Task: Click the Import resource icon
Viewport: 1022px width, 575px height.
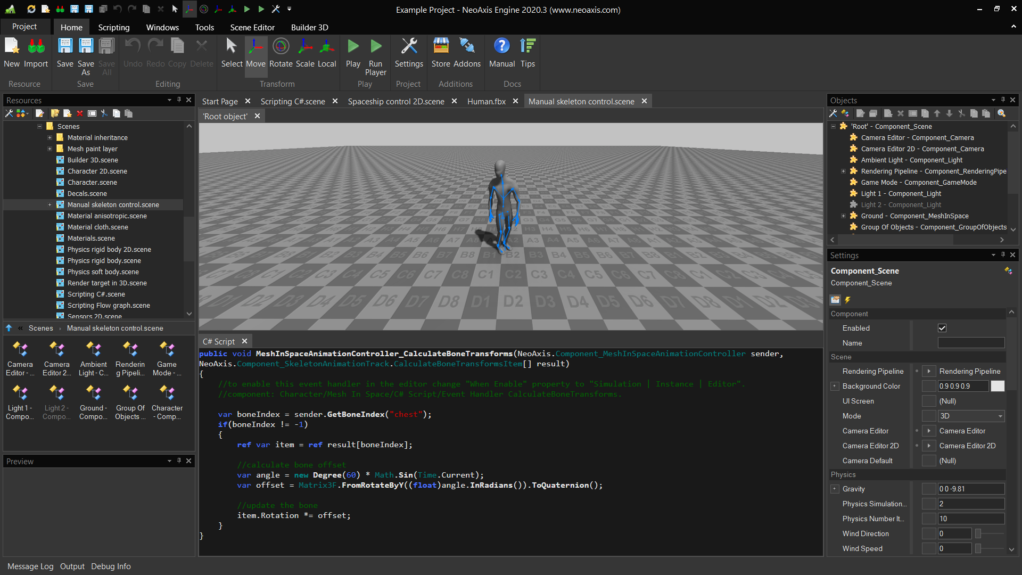Action: pos(36,53)
